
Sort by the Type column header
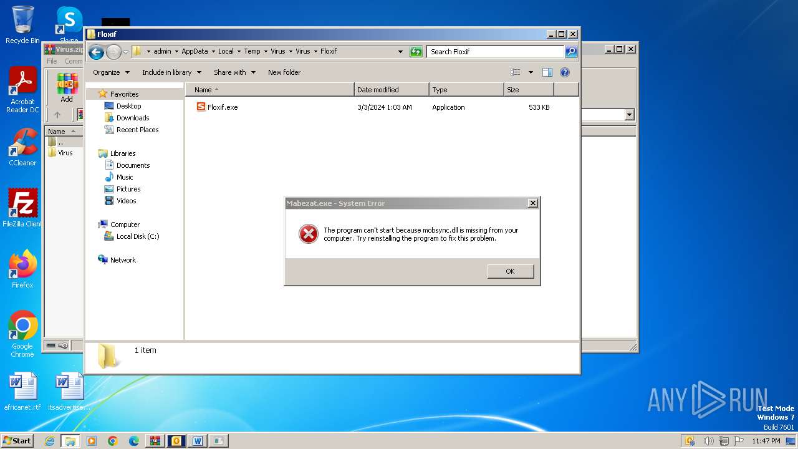point(466,90)
